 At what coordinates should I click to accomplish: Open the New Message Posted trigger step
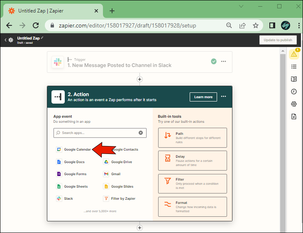139,62
